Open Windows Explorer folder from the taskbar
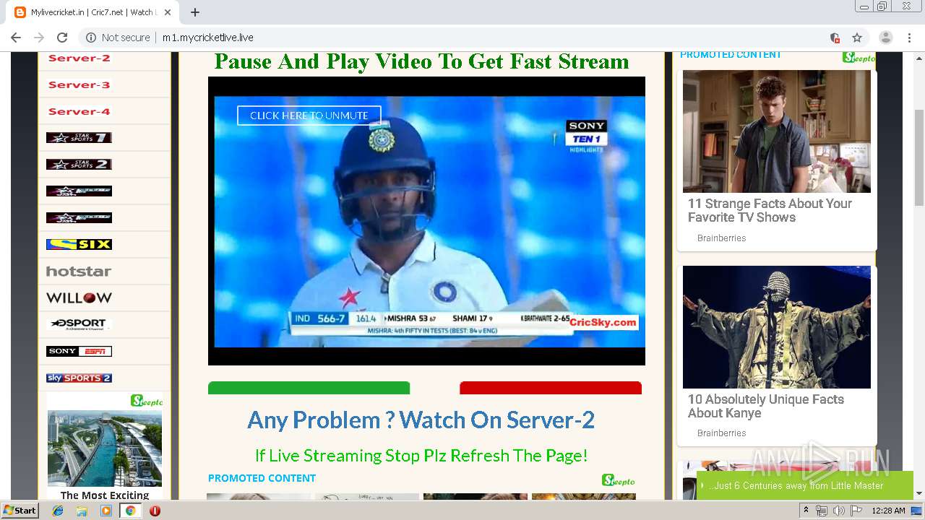 point(82,511)
